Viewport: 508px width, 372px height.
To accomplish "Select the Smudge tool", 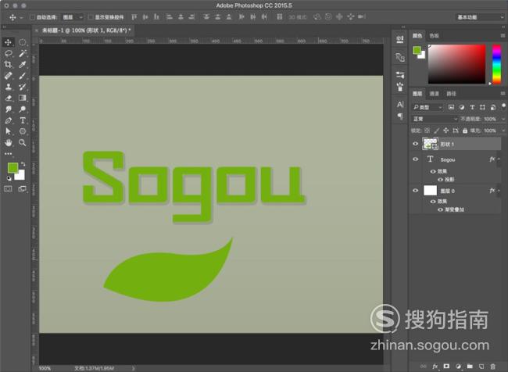I will [x=8, y=109].
